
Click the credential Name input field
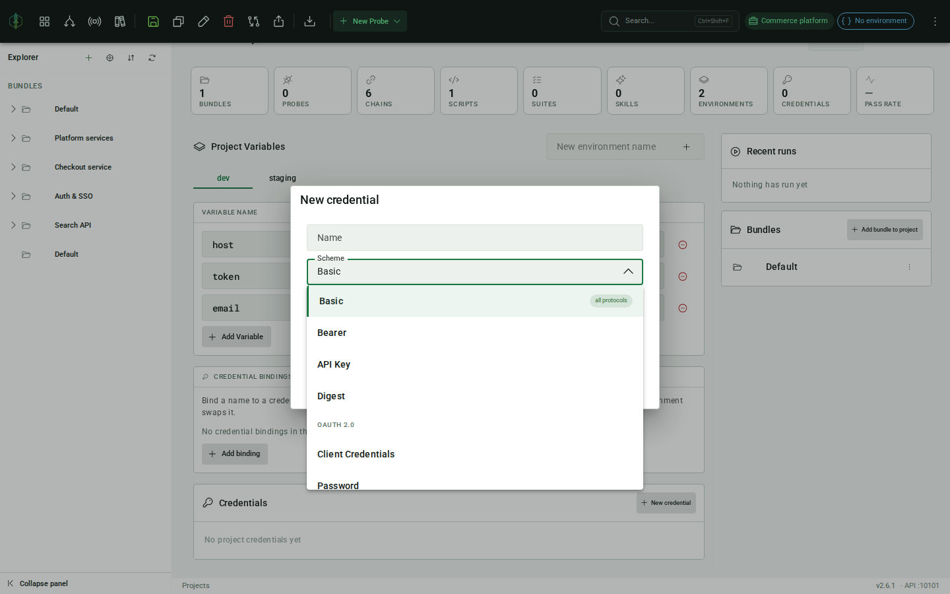coord(475,238)
